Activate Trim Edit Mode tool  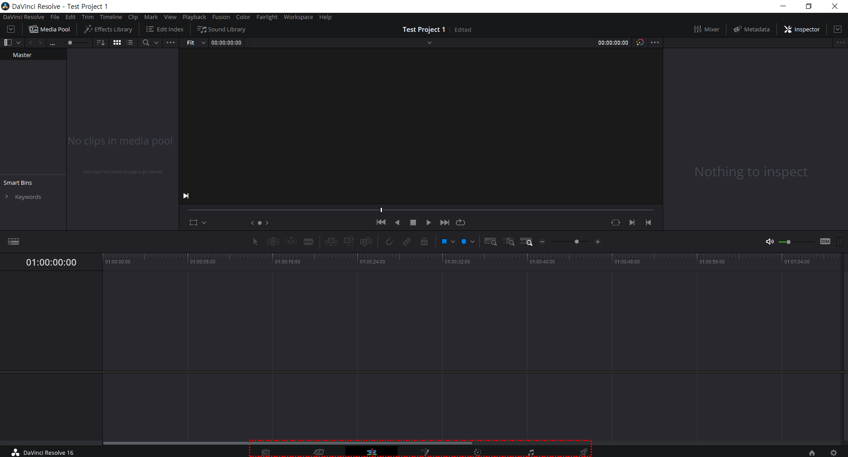pyautogui.click(x=273, y=242)
